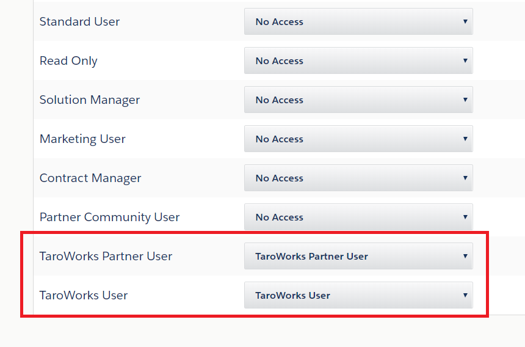Open the TaroWorks User profile dropdown

click(x=358, y=295)
